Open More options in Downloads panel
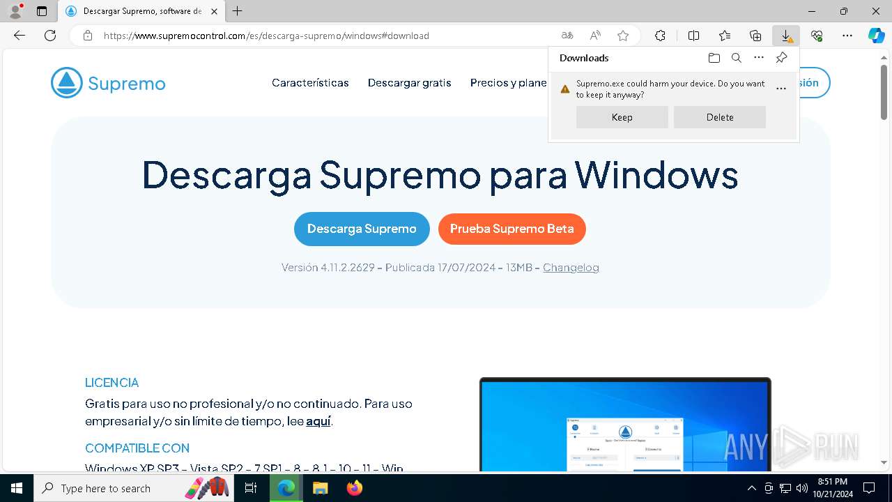Viewport: 892px width, 502px height. coord(759,58)
